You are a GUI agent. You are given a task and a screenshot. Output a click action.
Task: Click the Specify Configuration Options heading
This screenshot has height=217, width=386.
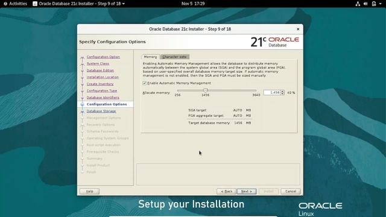[112, 42]
